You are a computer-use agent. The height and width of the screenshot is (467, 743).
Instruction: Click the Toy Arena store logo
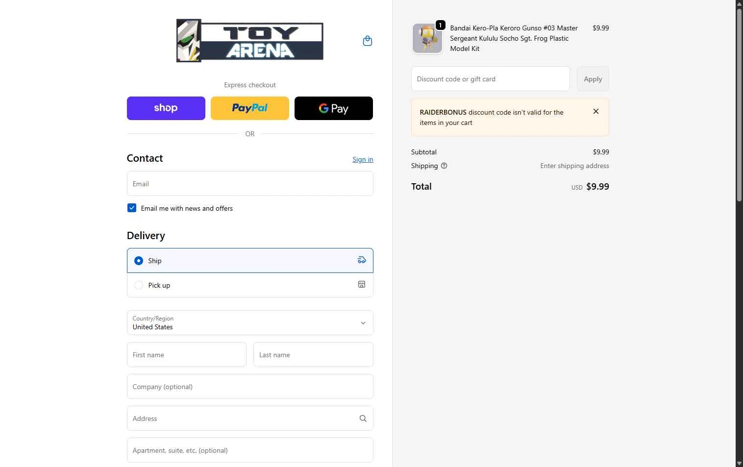click(250, 41)
